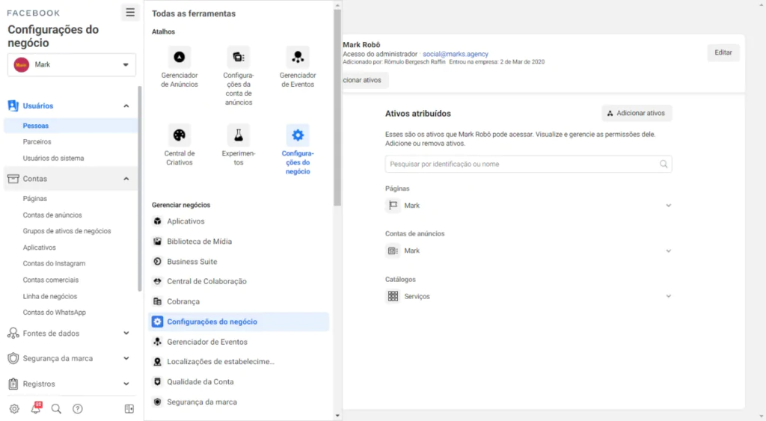The height and width of the screenshot is (421, 766).
Task: Expand the Mark ad account row
Action: coord(668,251)
